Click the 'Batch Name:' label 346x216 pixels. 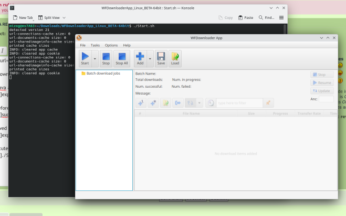point(145,74)
